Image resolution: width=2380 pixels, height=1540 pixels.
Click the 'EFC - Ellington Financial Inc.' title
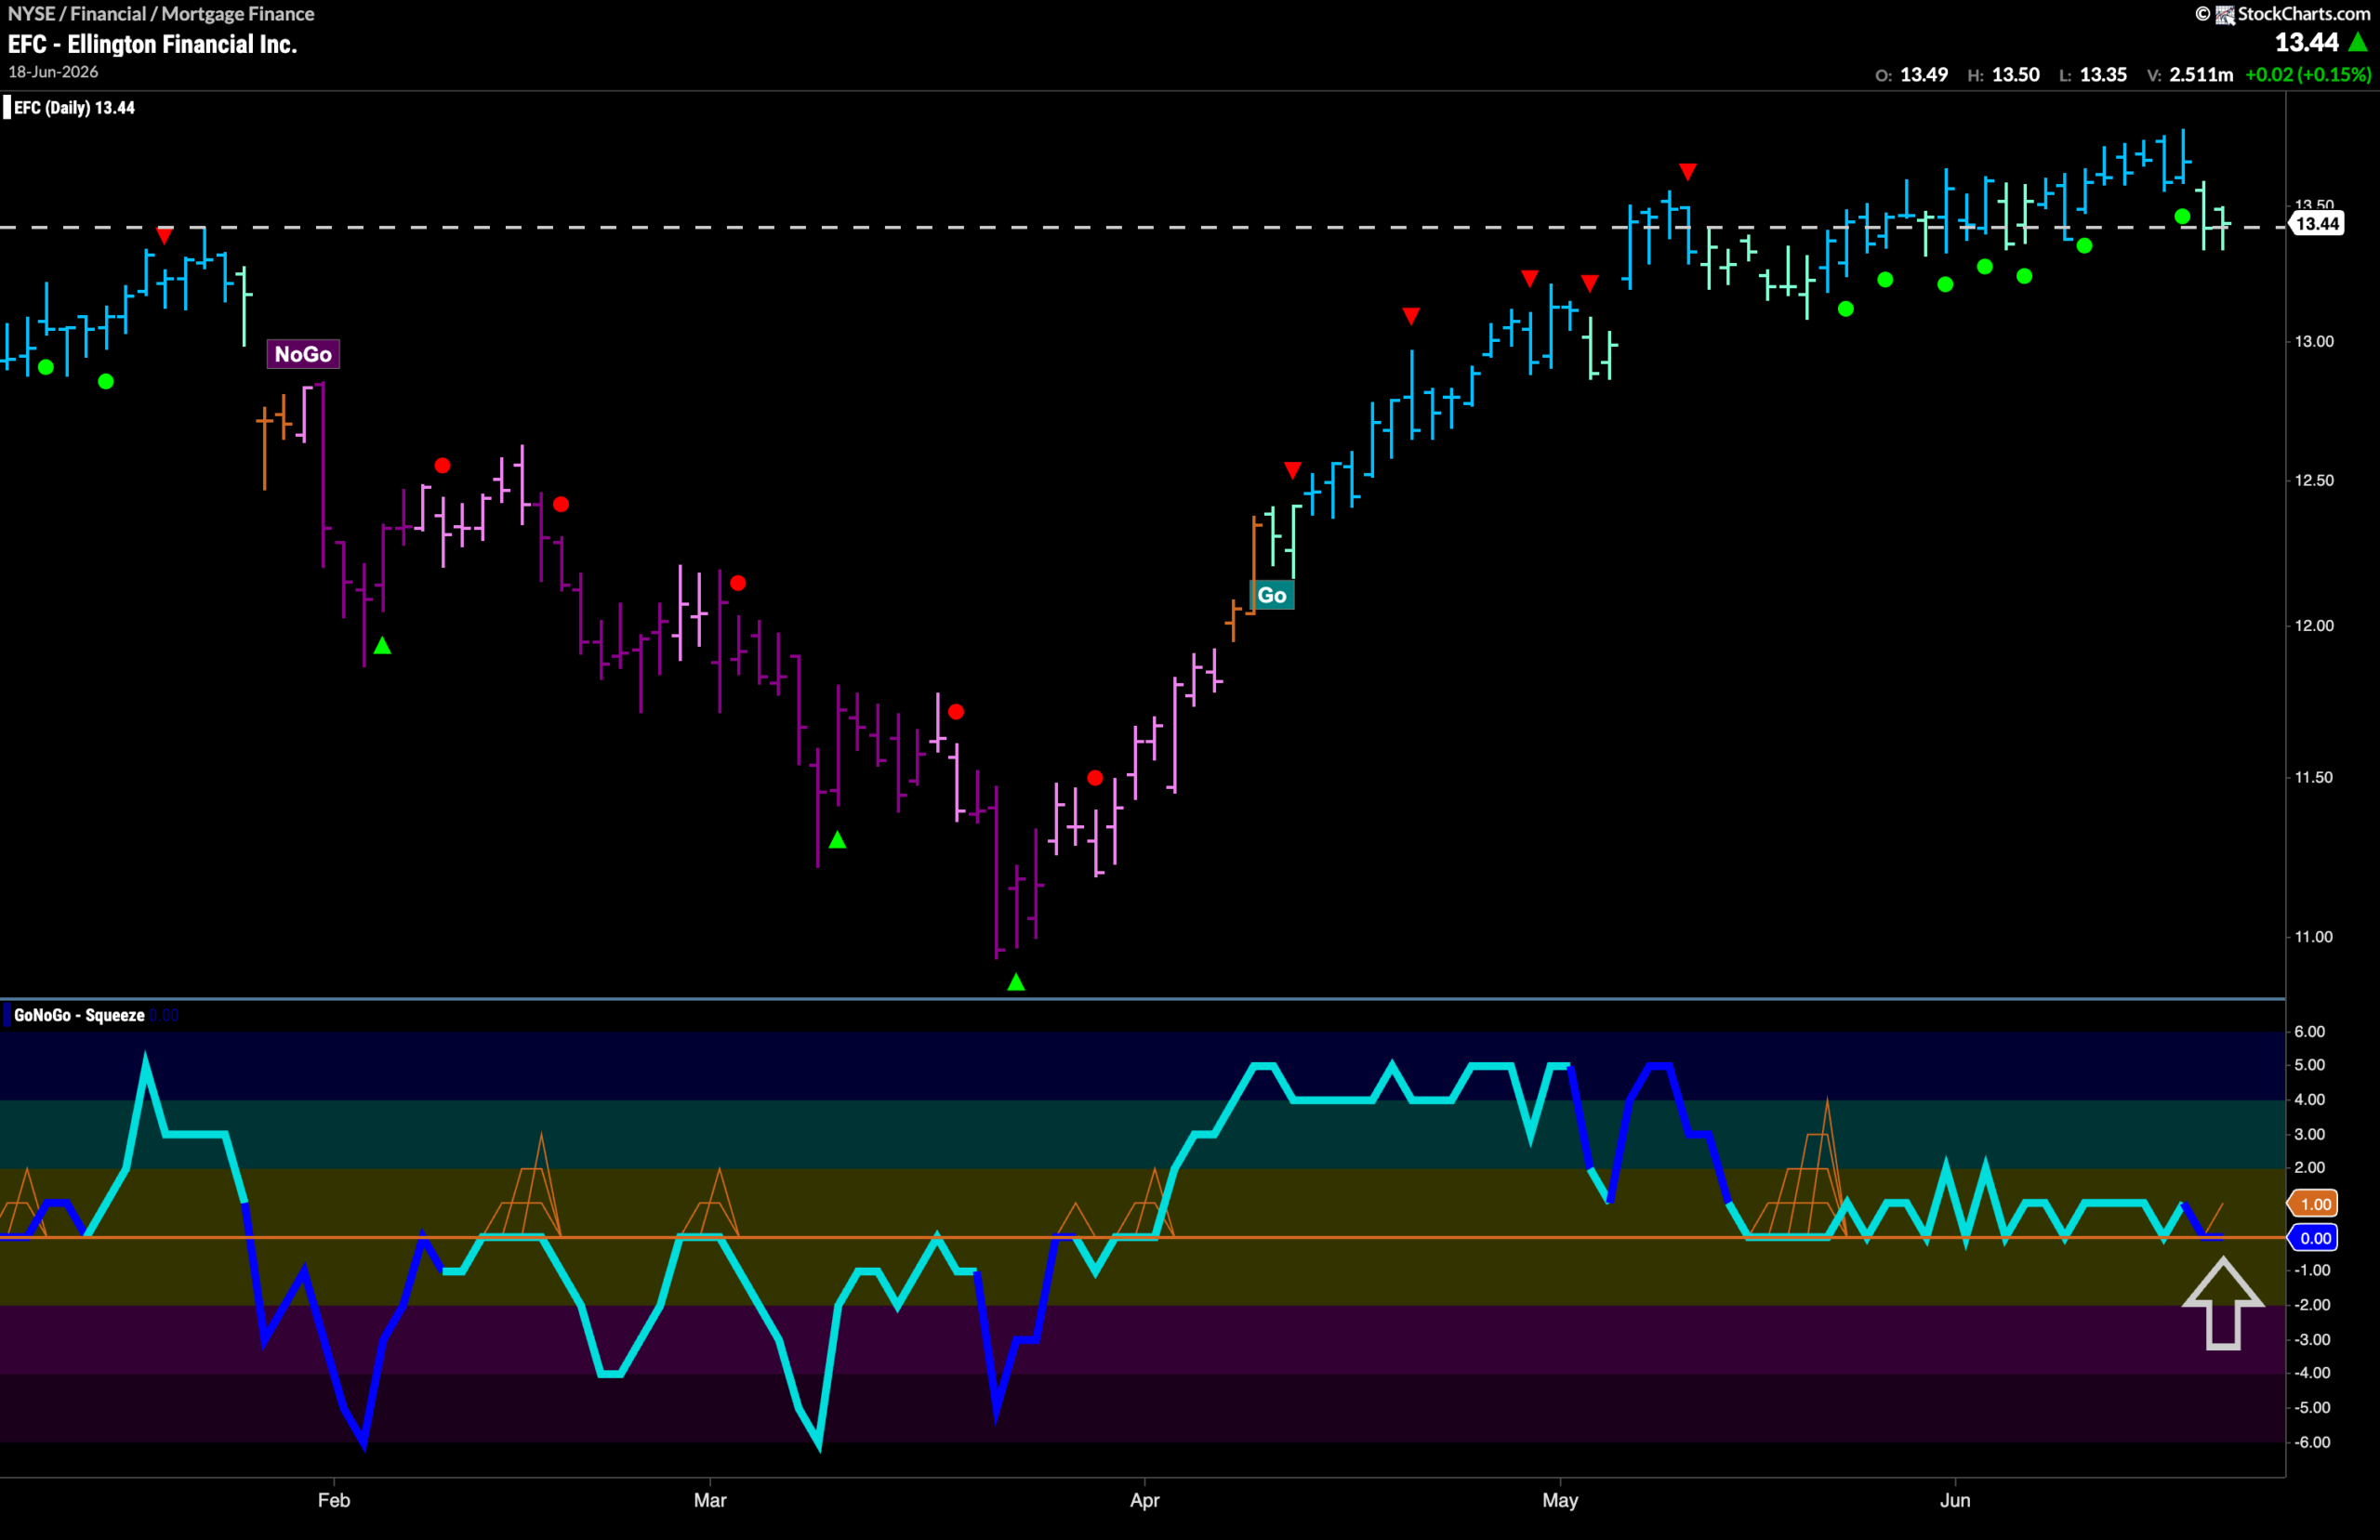click(152, 44)
